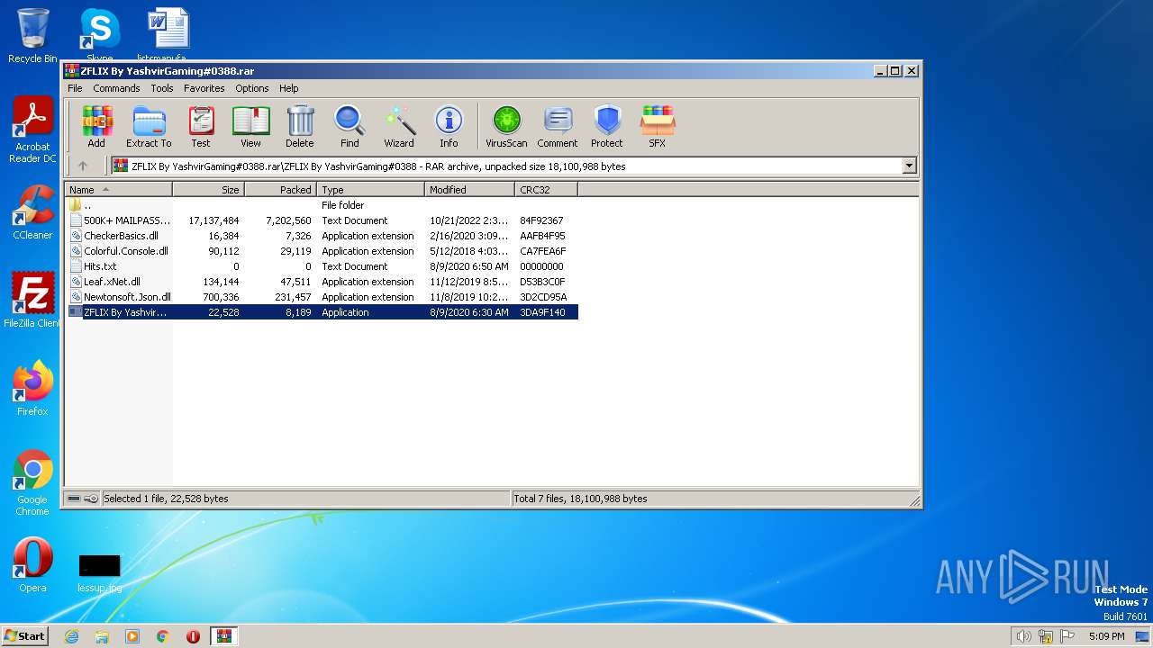Sort by Name column header
This screenshot has height=648, width=1153.
[x=118, y=190]
